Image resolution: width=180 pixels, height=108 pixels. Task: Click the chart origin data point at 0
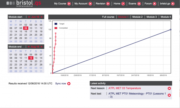pos(52,73)
